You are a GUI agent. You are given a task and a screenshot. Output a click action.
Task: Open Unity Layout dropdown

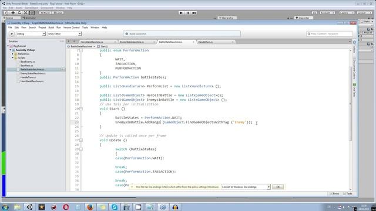click(364, 13)
